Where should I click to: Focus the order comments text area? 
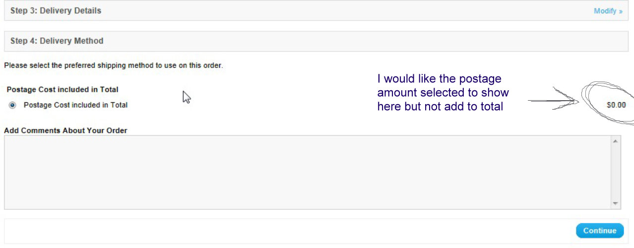tap(308, 173)
